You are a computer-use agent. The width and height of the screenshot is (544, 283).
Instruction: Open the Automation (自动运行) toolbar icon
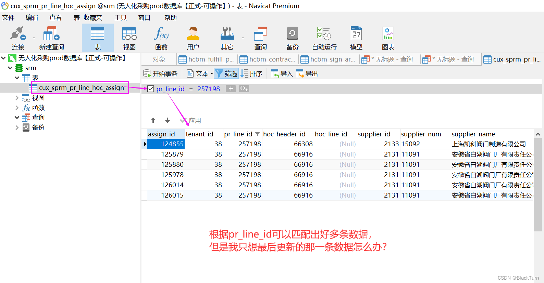[x=324, y=33]
